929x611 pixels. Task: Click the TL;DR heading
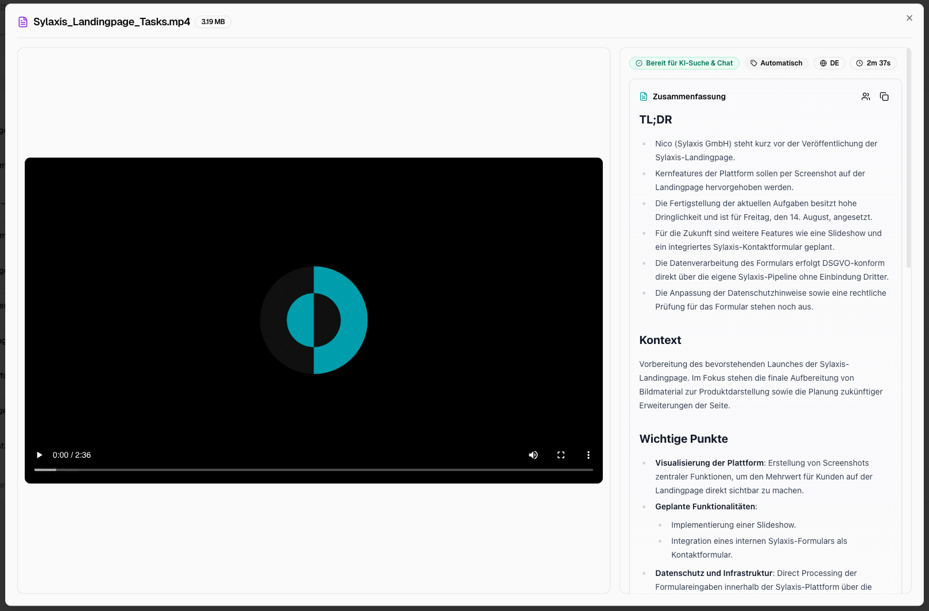click(656, 119)
